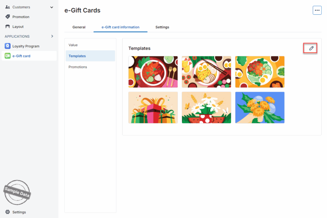Screen dimensions: 327x218
Task: Select the e-Gift card information tab
Action: [120, 27]
